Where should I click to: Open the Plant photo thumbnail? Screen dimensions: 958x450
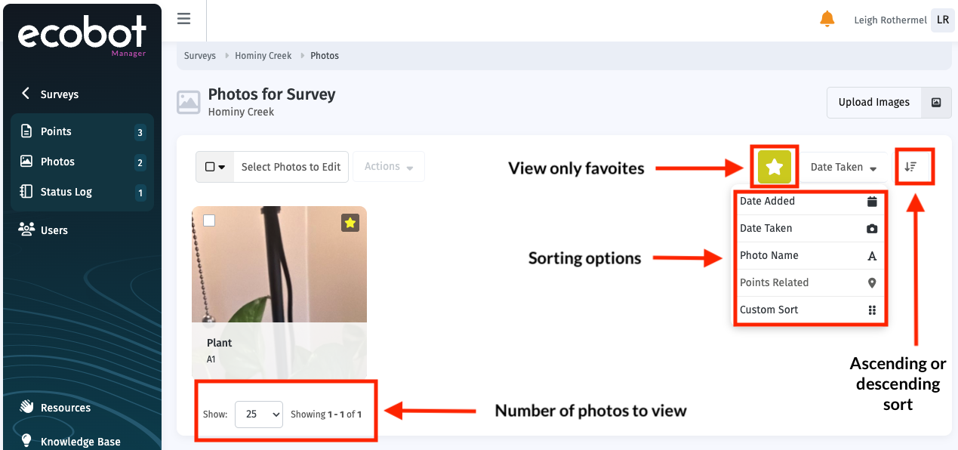(x=279, y=264)
